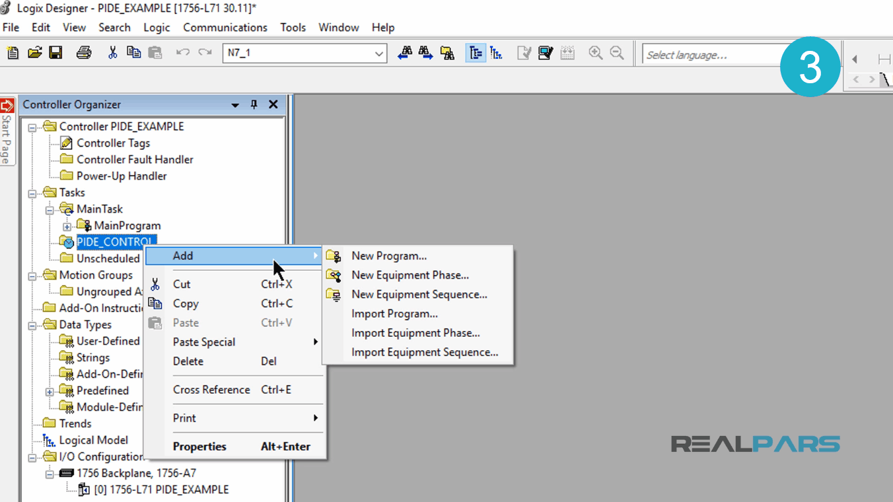
Task: Open the N7_1 tag dropdown
Action: coord(379,54)
